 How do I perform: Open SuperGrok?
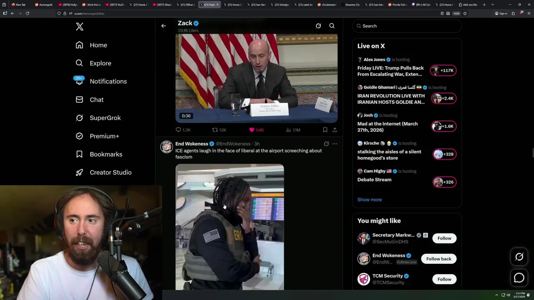(x=98, y=118)
